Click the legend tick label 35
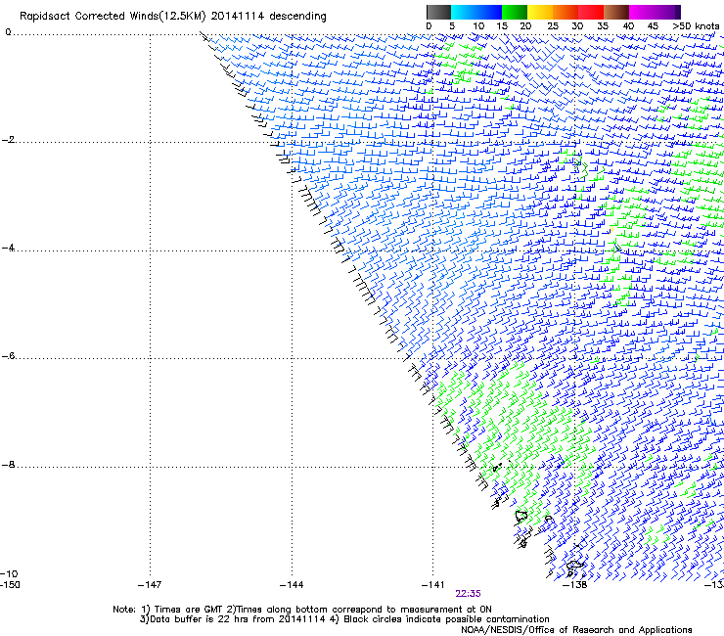The width and height of the screenshot is (724, 636). (x=603, y=26)
